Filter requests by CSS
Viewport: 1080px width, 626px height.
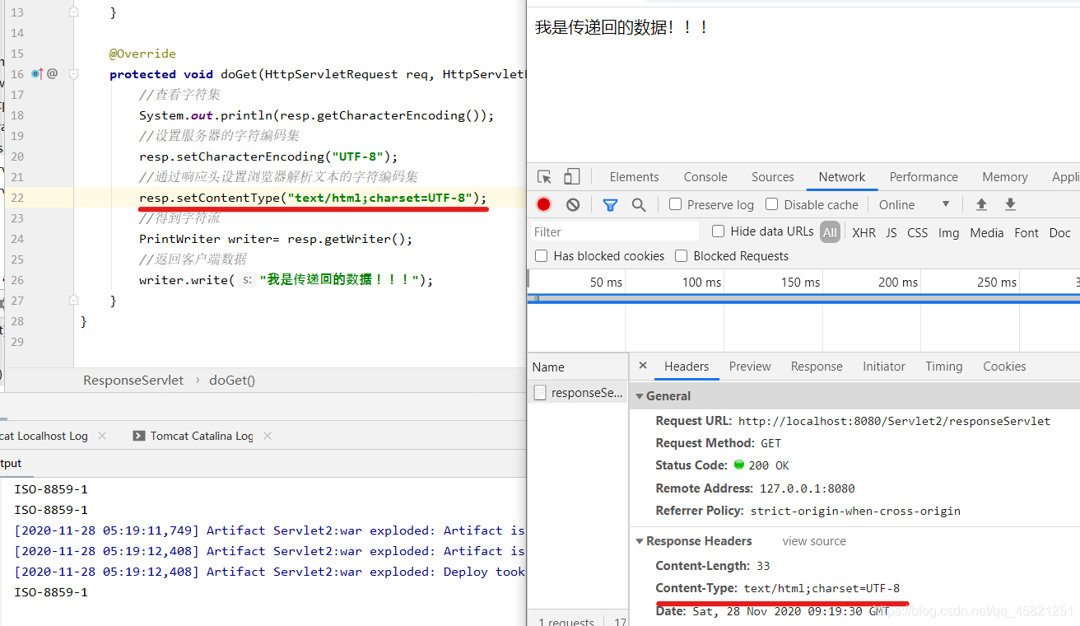[x=918, y=233]
